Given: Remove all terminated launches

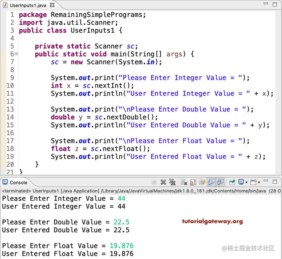Looking at the screenshot, I should [172, 182].
